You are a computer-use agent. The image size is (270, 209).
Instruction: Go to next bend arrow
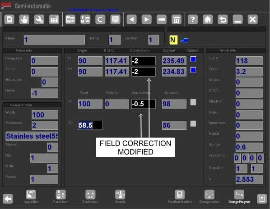pyautogui.click(x=147, y=19)
